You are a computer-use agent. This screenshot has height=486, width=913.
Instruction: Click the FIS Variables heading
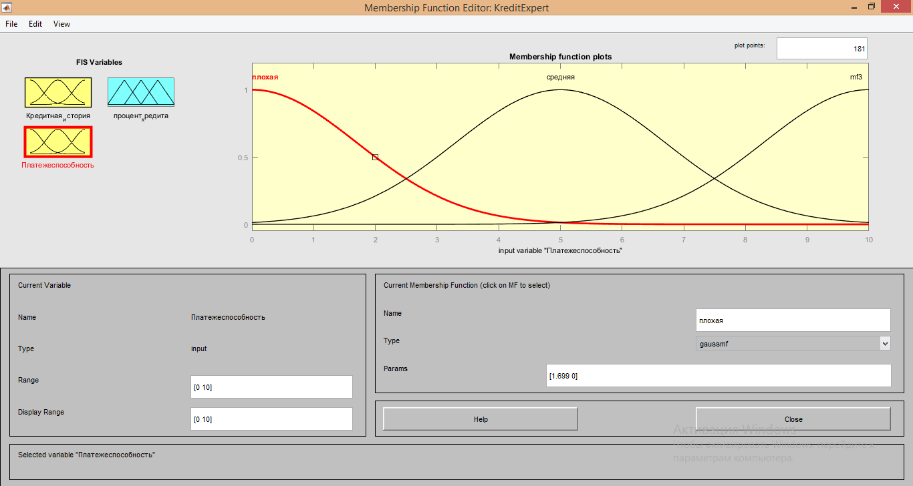(x=99, y=62)
